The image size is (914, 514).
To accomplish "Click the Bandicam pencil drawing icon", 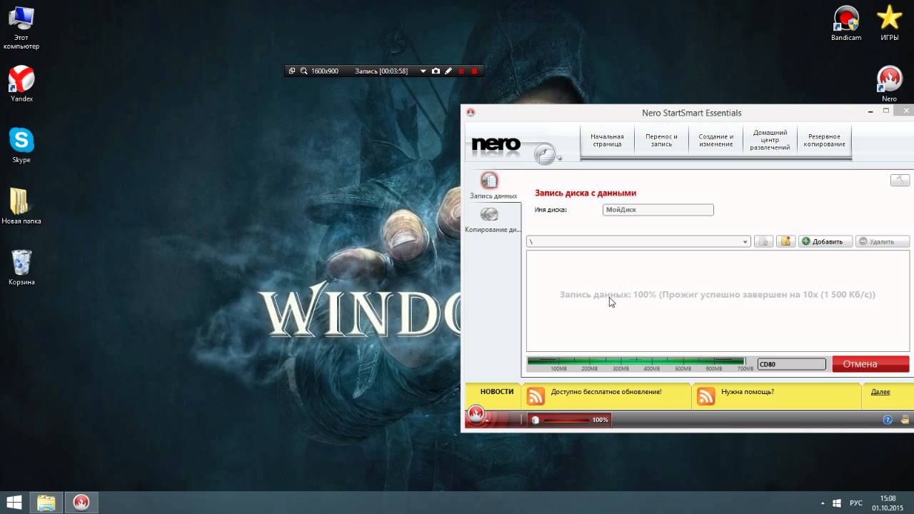I will [448, 71].
